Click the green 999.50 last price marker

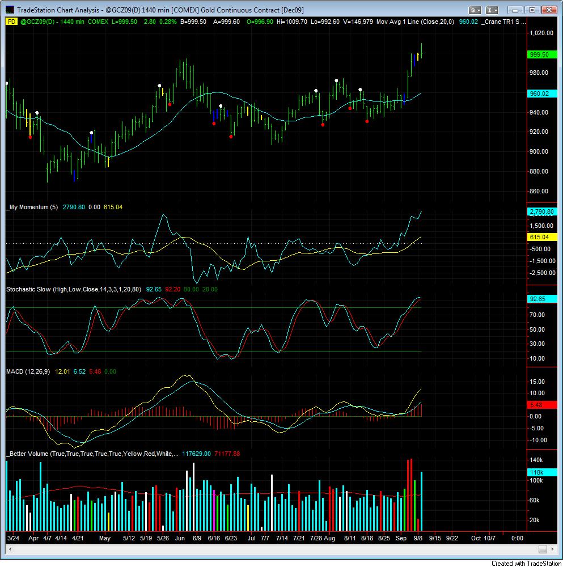point(542,54)
